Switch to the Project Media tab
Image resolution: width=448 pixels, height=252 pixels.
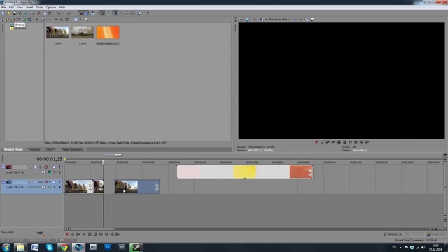(x=13, y=149)
